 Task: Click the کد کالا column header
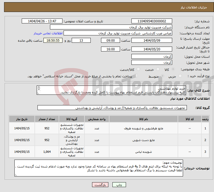(x=190, y=119)
